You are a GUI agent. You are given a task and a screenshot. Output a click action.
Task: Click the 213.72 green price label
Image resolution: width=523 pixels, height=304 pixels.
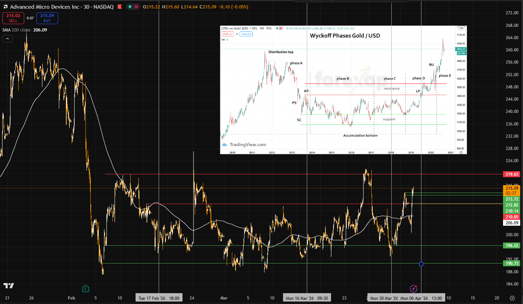click(x=511, y=199)
